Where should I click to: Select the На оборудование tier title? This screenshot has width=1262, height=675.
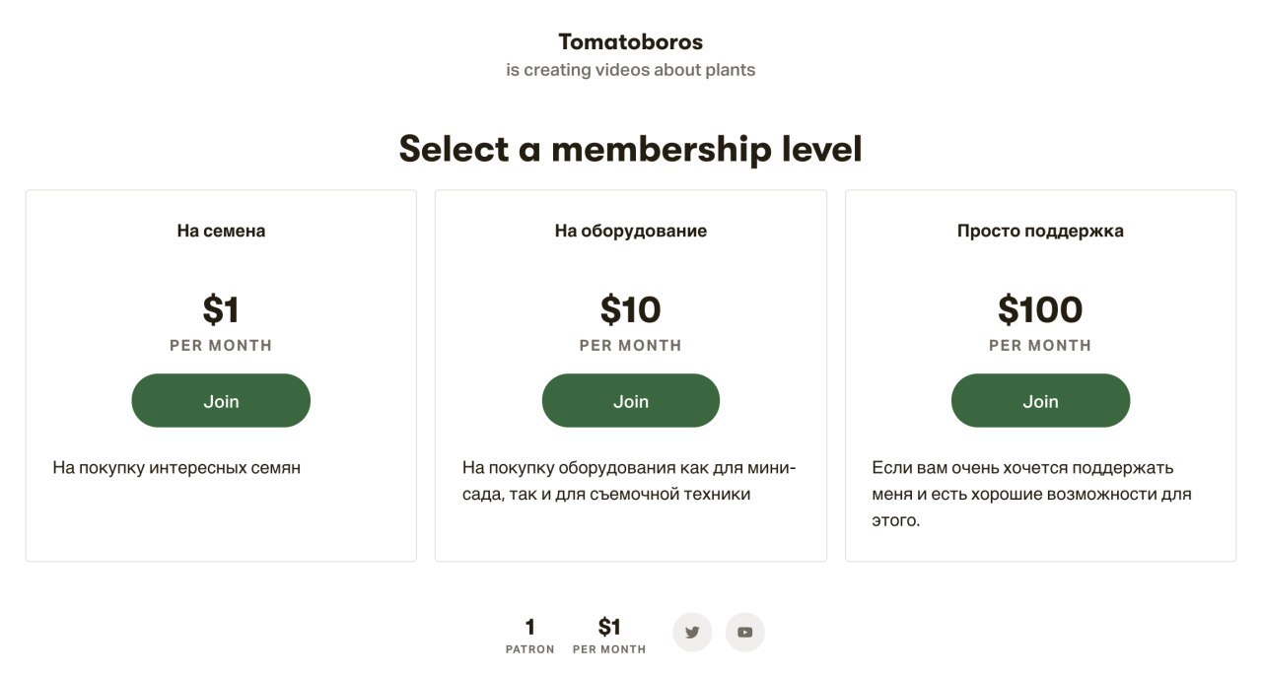click(630, 231)
